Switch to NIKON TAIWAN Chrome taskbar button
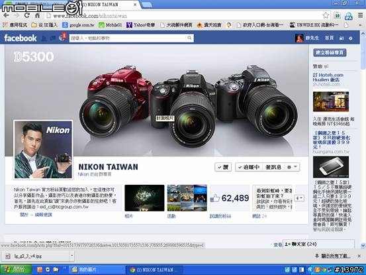This screenshot has height=275, width=366. 154,270
